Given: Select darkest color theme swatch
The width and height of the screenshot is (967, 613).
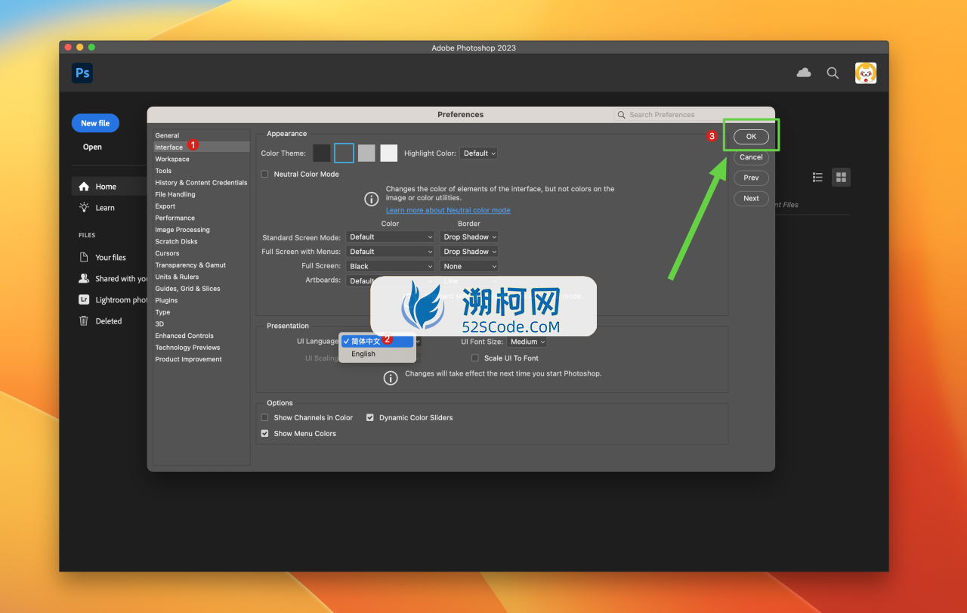Looking at the screenshot, I should coord(322,153).
